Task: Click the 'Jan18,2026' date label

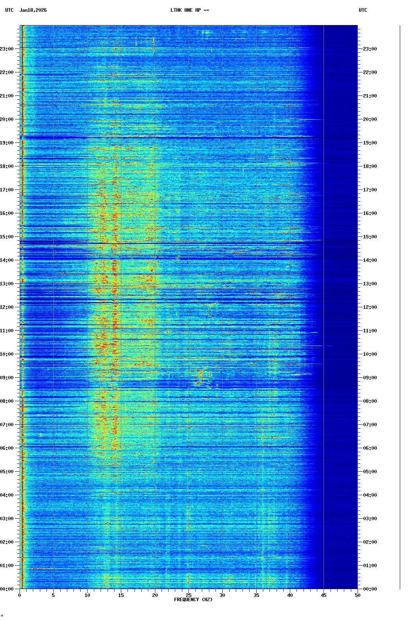Action: click(33, 10)
